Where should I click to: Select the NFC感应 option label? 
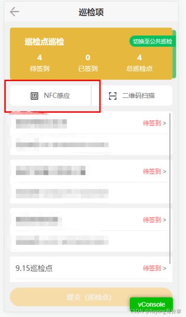pos(57,95)
